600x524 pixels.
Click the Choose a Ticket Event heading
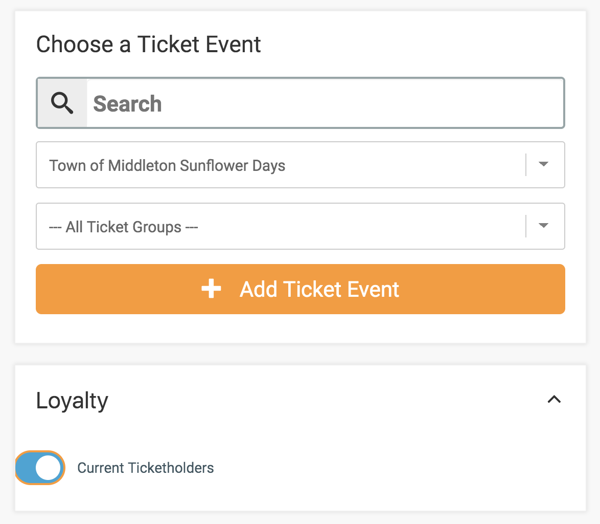tap(148, 44)
